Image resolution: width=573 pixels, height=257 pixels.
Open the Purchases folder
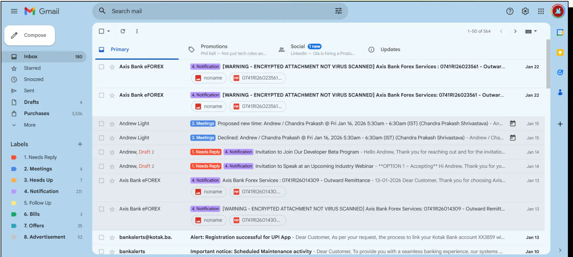44,113
